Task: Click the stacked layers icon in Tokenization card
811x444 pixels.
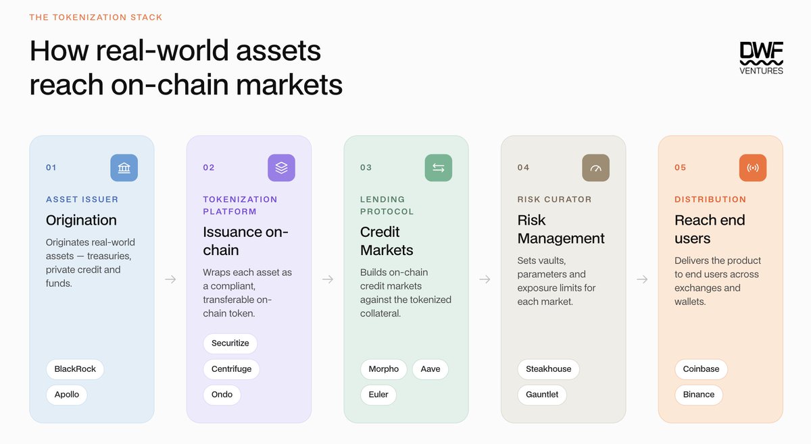Action: pos(281,168)
